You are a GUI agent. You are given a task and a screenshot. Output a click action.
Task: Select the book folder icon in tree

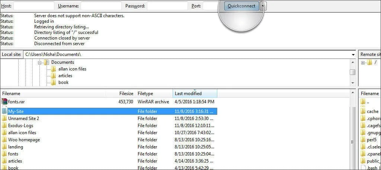(x=54, y=82)
